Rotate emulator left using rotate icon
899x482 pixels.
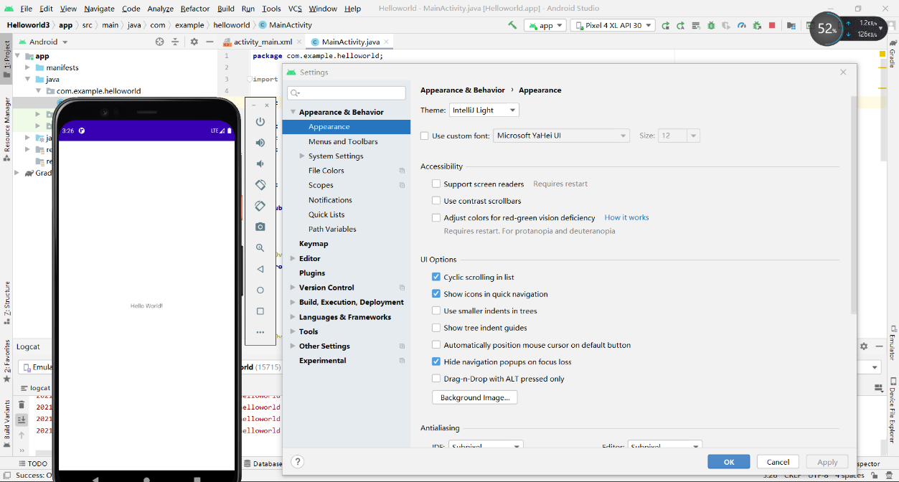point(260,185)
